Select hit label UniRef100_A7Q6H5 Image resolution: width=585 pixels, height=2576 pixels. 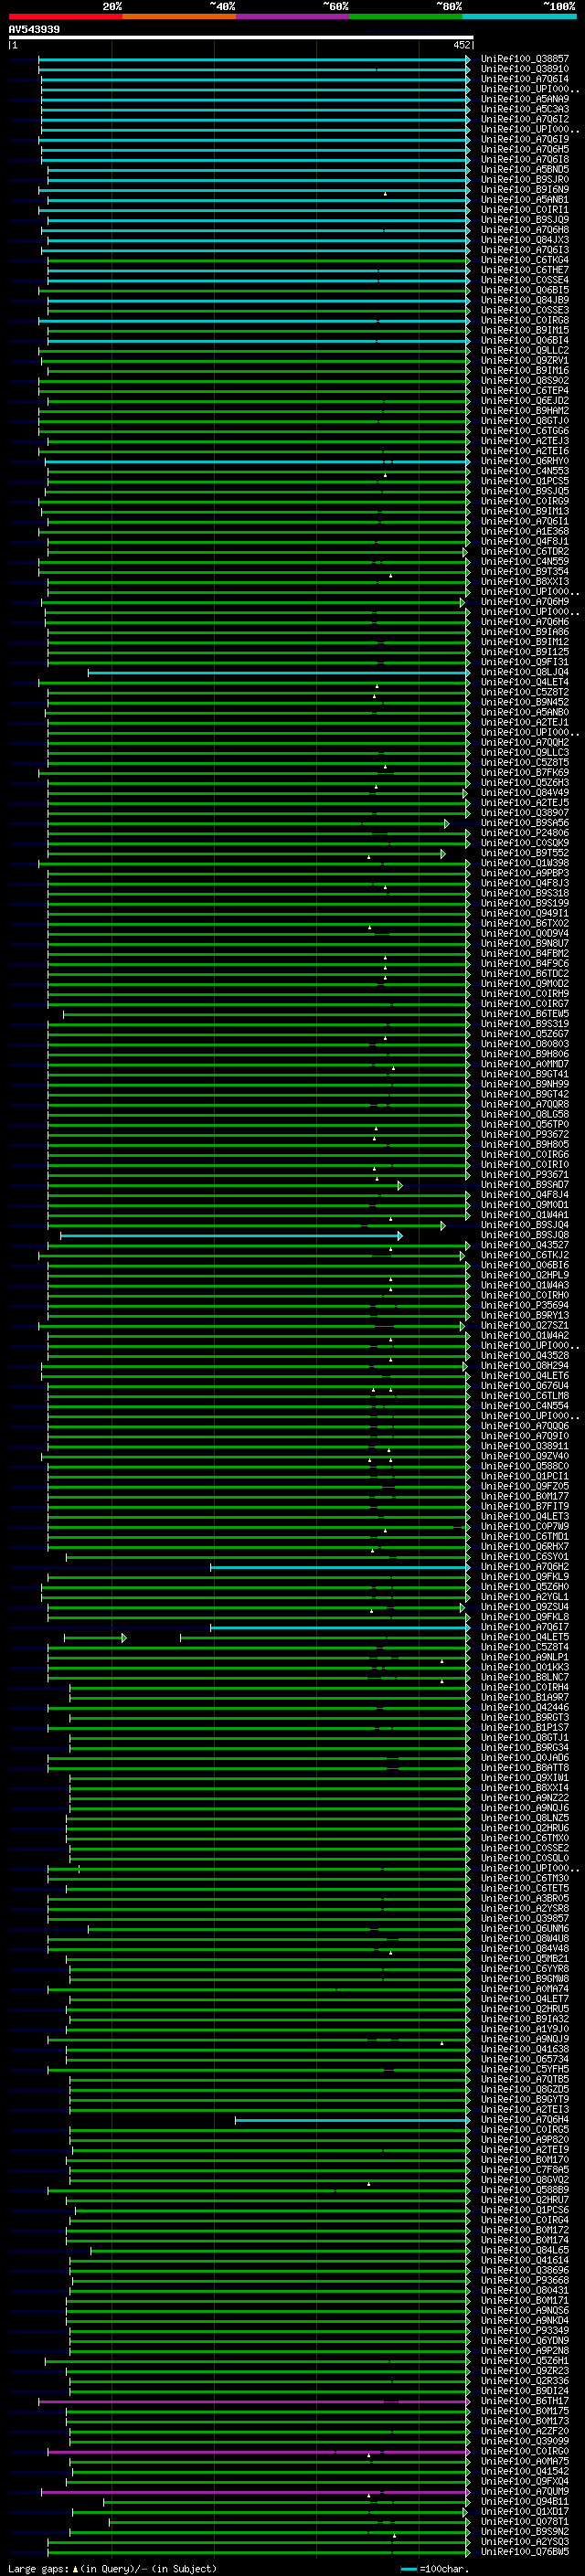click(x=525, y=149)
